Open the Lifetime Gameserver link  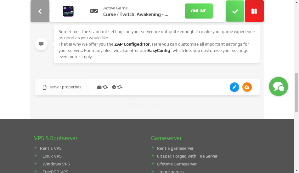point(177,164)
